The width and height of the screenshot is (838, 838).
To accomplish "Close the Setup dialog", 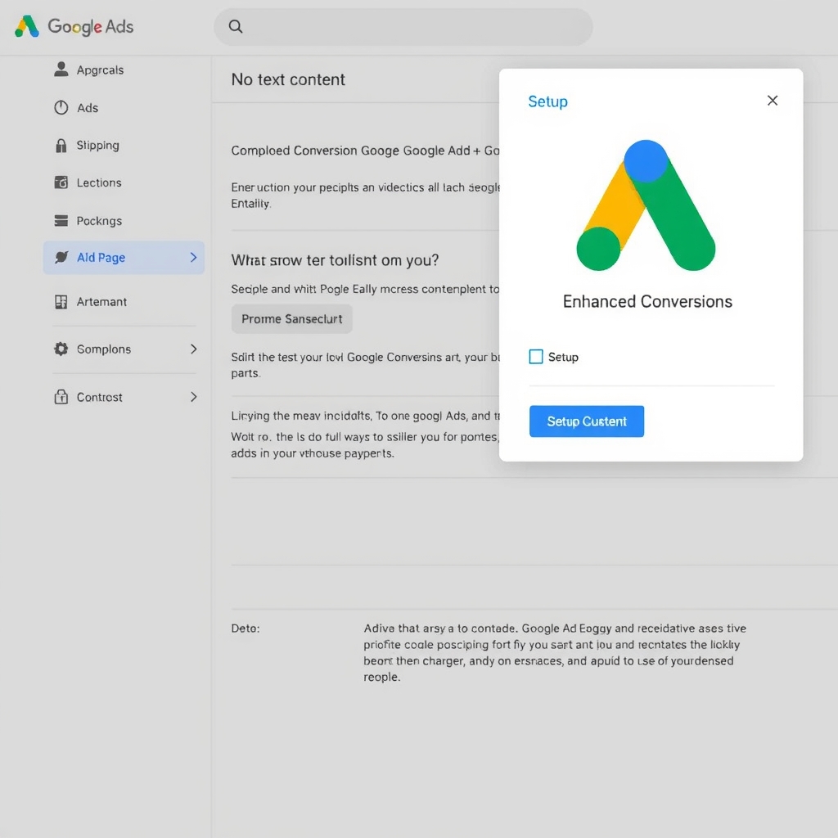I will (x=773, y=101).
